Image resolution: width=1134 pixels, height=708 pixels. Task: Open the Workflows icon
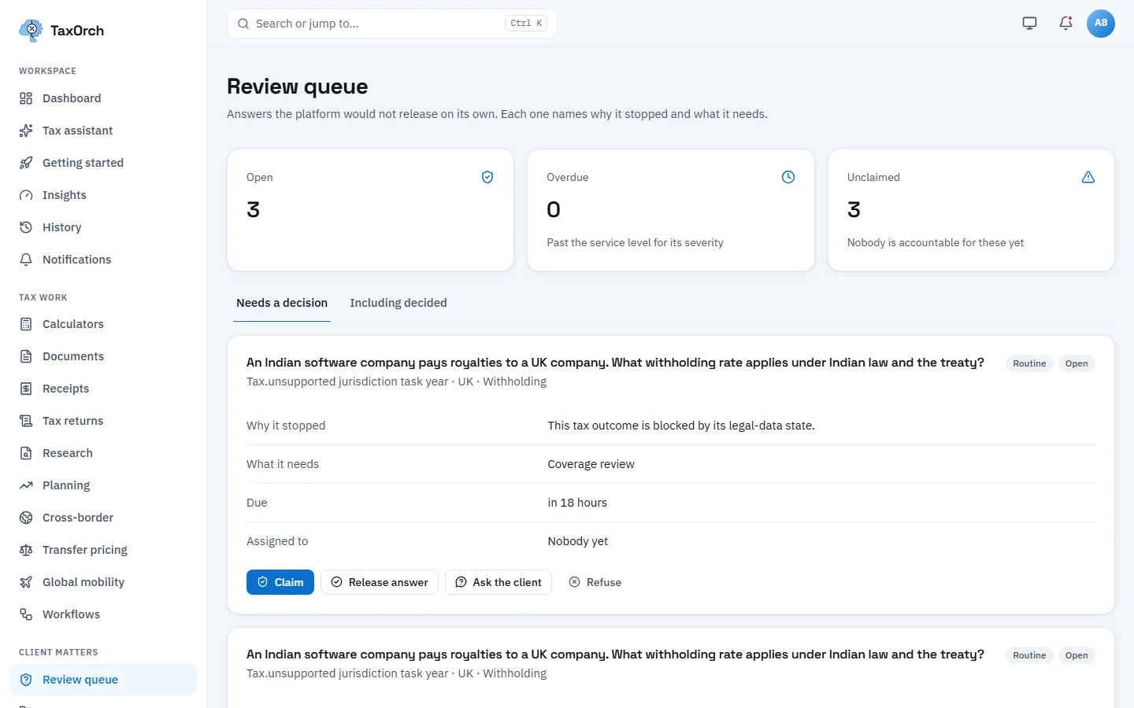point(26,614)
